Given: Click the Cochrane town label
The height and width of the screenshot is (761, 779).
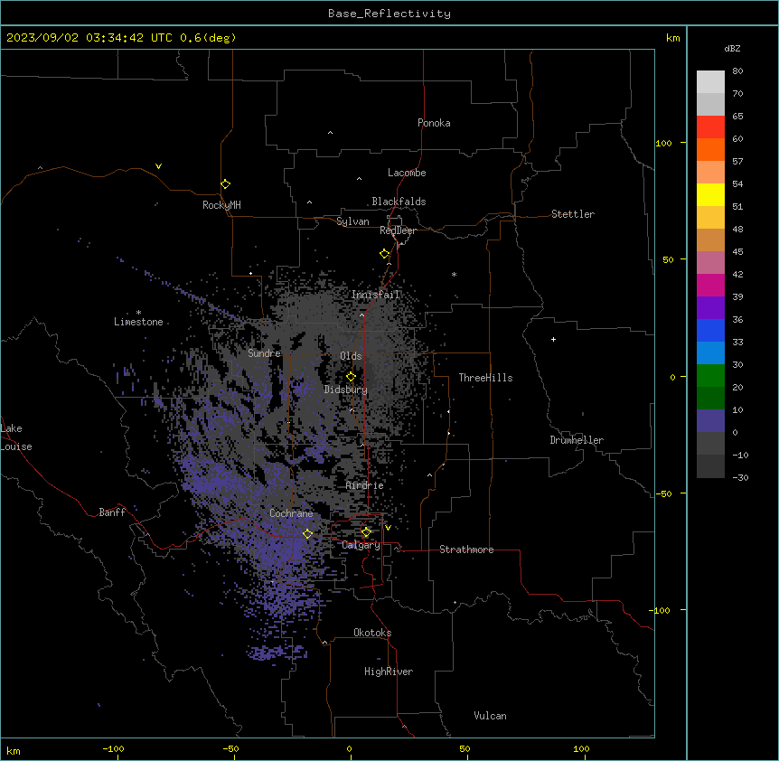Looking at the screenshot, I should (x=291, y=513).
